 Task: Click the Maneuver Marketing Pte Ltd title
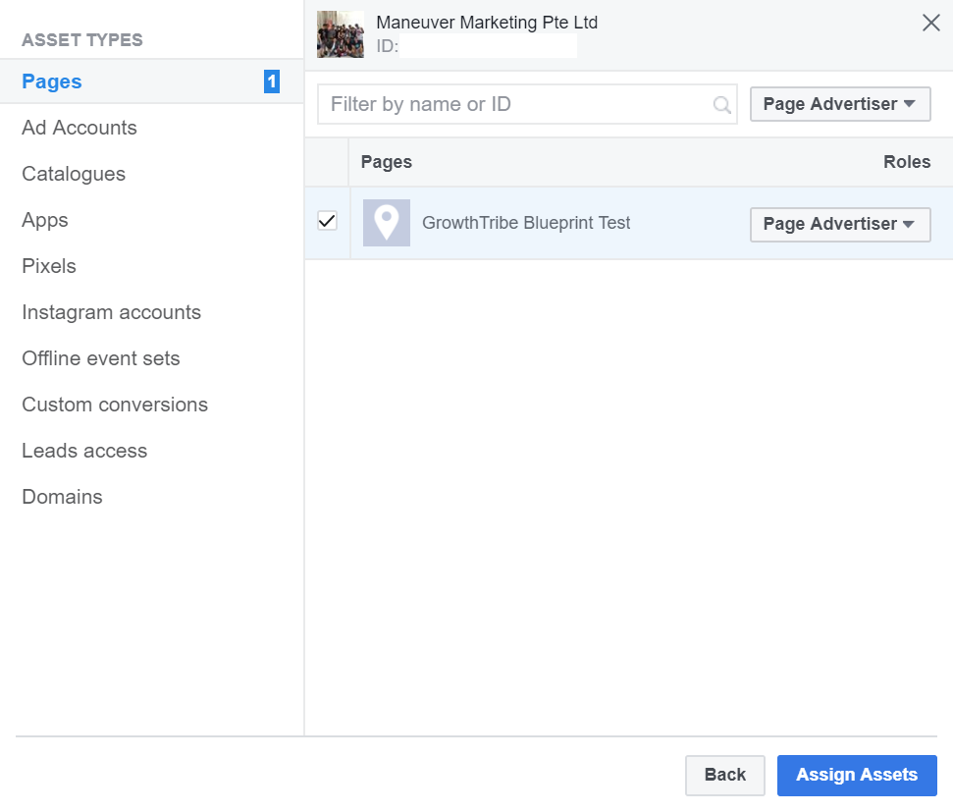tap(487, 23)
